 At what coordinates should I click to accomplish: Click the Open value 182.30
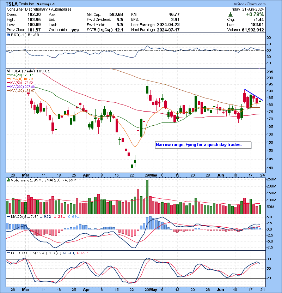coord(34,14)
